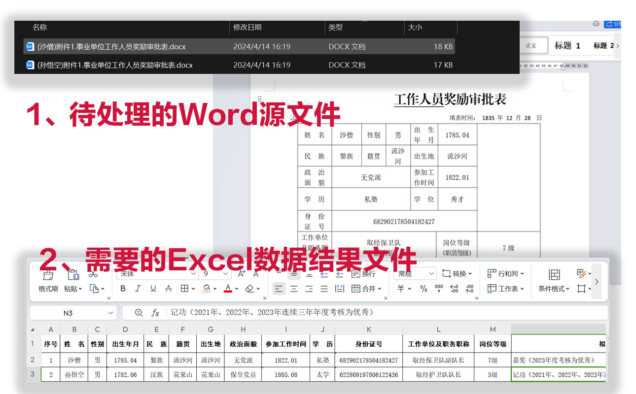Open the borders dropdown arrow
Viewport: 636px width, 394px height.
193,289
